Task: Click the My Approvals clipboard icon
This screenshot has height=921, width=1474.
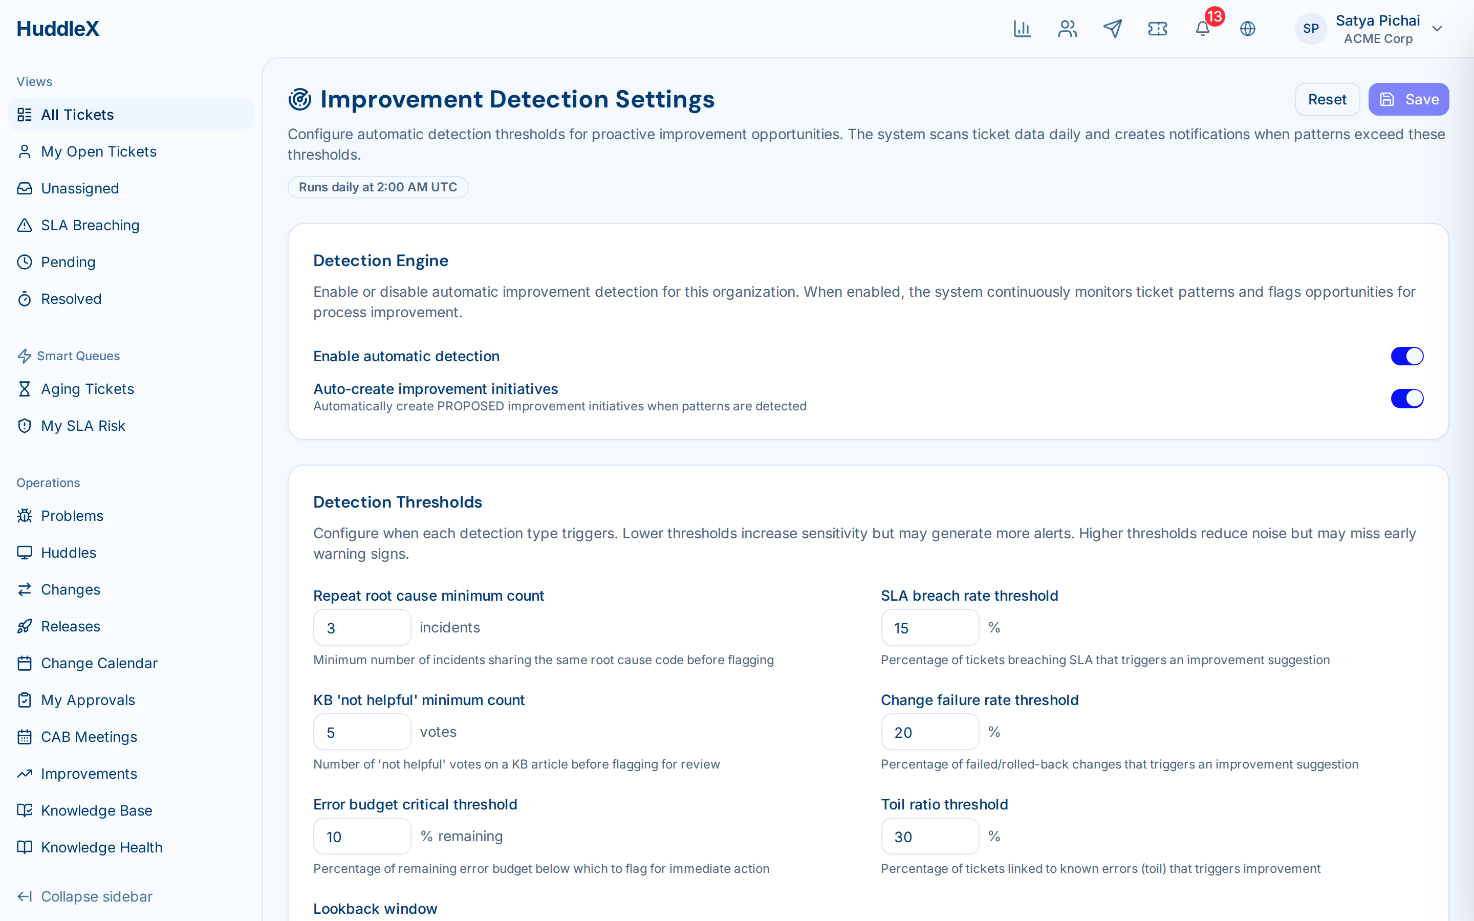Action: coord(25,700)
